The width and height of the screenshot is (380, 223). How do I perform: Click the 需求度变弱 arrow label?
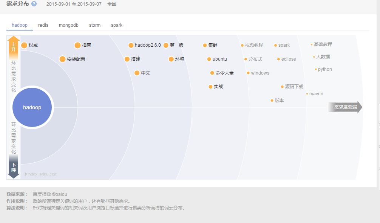[x=345, y=107]
